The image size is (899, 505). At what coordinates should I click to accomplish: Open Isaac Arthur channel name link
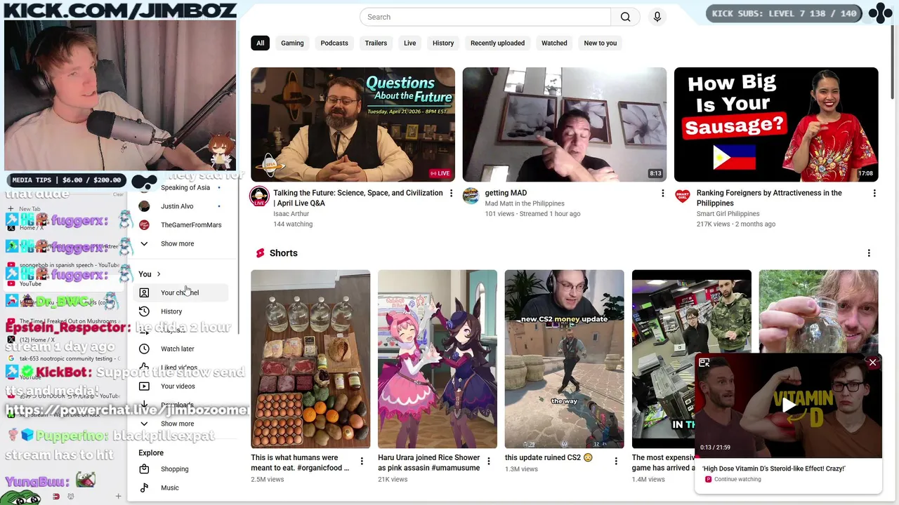coord(291,214)
